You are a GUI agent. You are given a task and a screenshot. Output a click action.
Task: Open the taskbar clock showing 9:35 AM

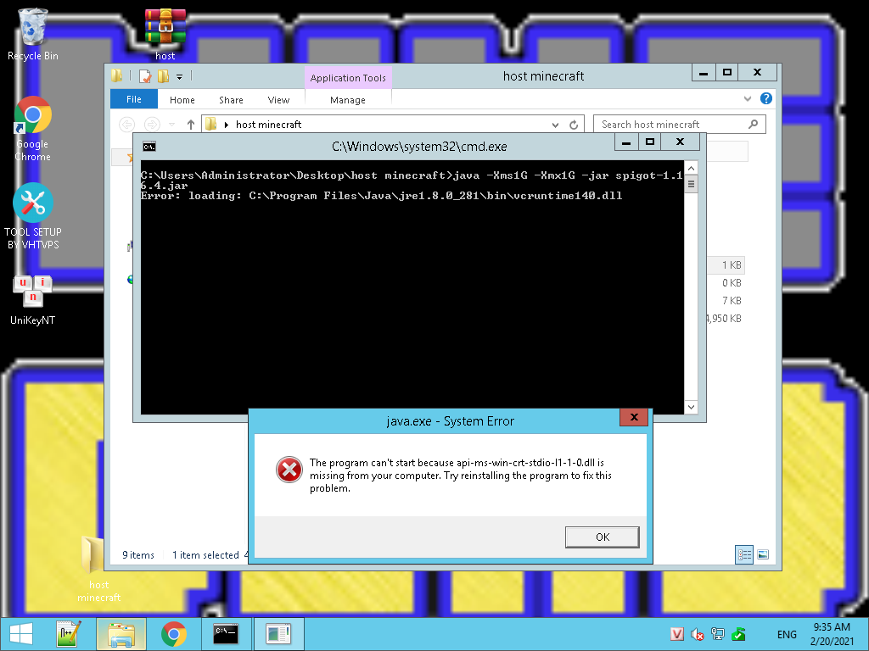point(832,634)
